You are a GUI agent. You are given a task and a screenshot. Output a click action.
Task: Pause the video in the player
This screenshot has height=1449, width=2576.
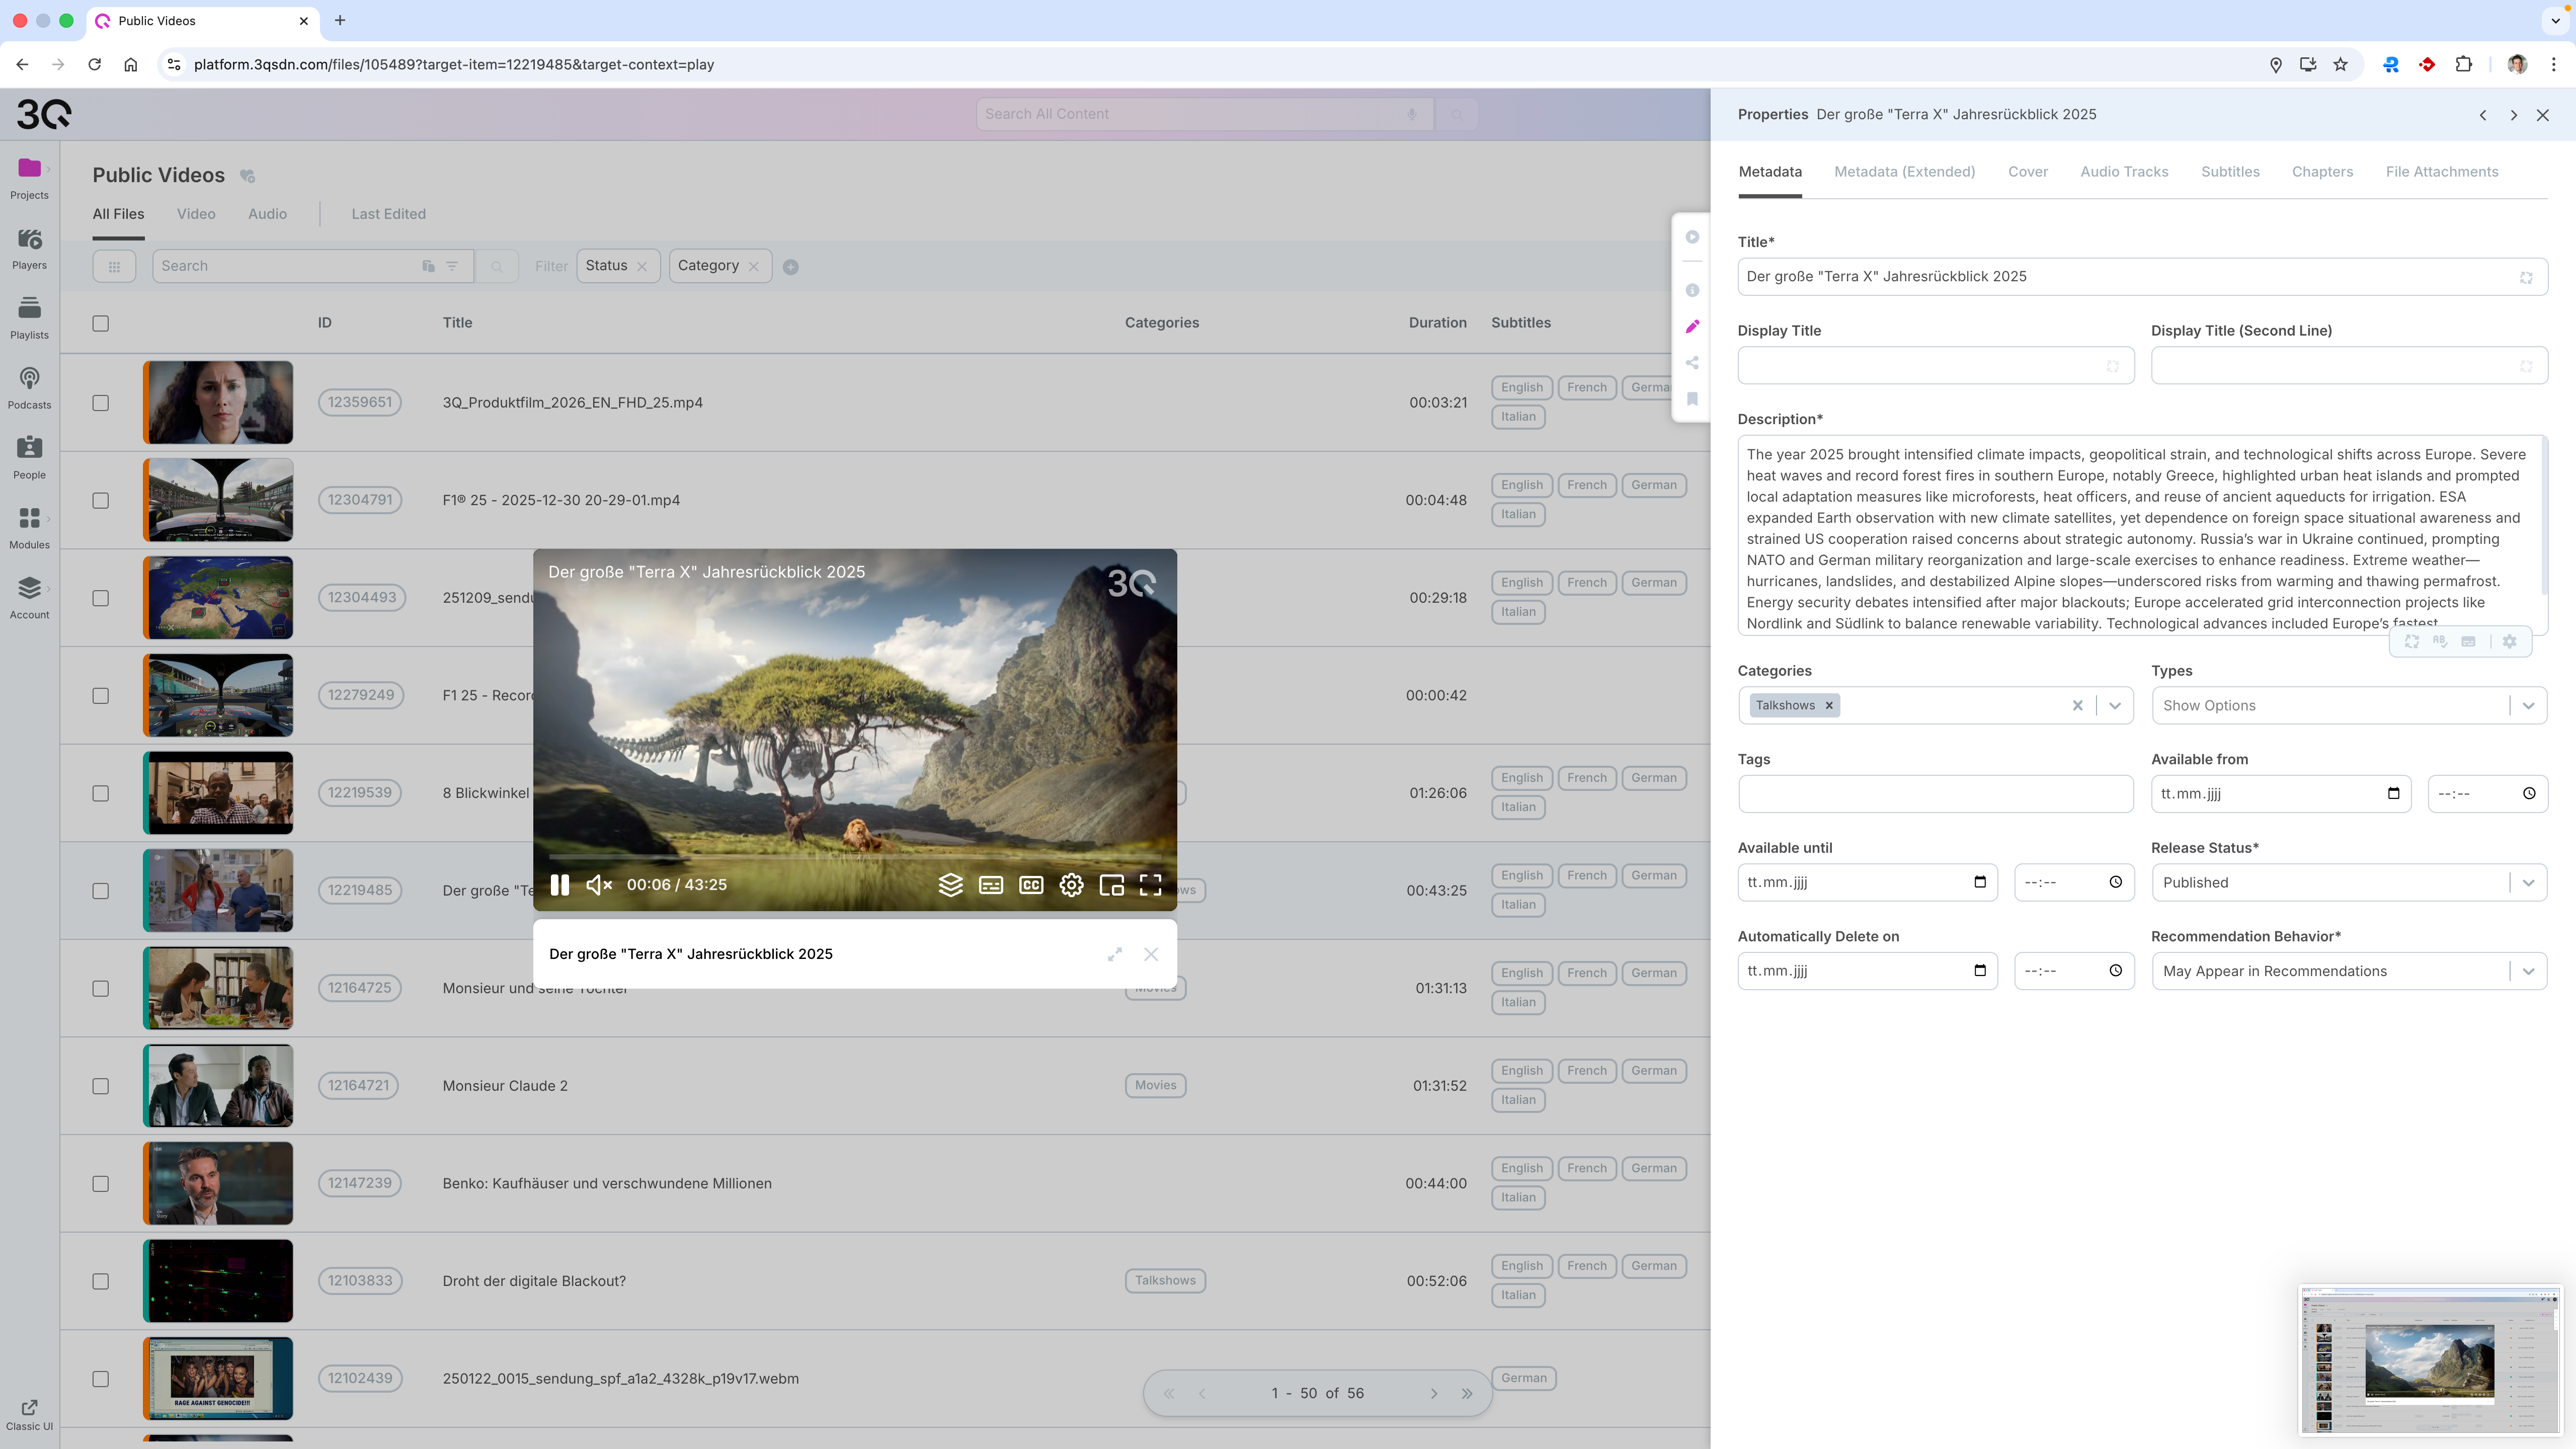click(560, 885)
